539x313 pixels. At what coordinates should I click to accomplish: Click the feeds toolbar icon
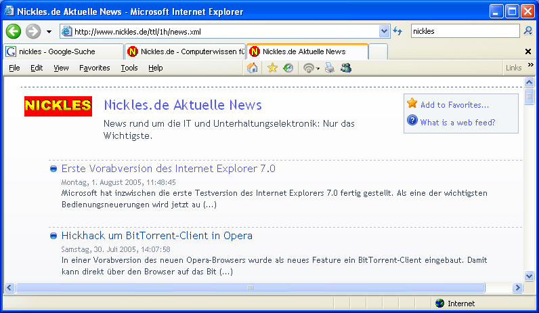tap(308, 68)
